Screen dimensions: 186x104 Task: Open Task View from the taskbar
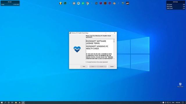pos(12,103)
